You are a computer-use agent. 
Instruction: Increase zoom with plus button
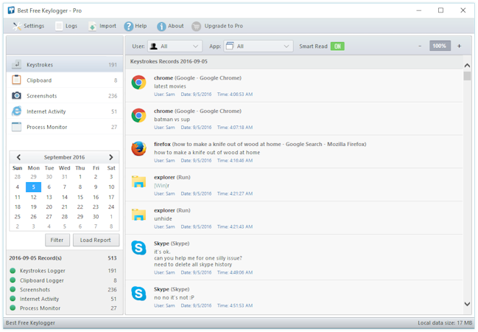click(x=459, y=46)
